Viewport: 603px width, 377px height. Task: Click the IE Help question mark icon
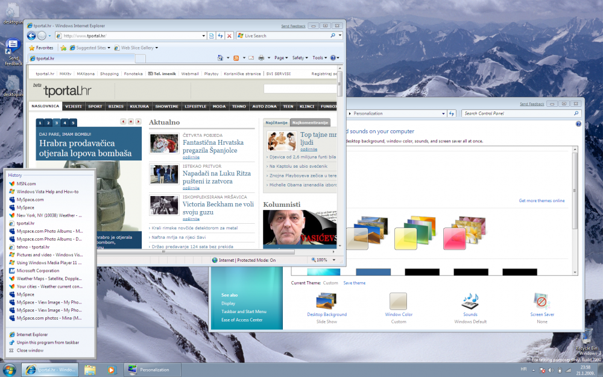(333, 58)
